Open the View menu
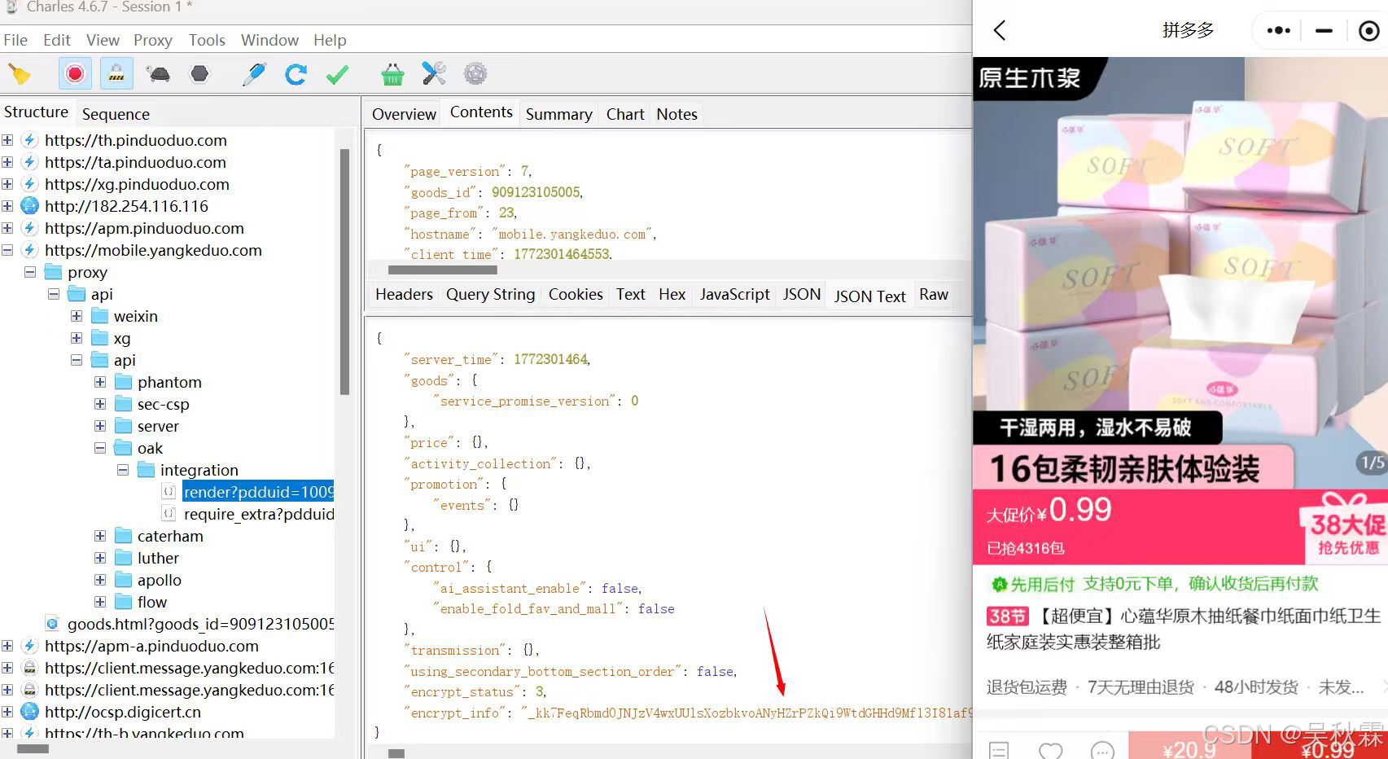Image resolution: width=1388 pixels, height=759 pixels. click(103, 40)
